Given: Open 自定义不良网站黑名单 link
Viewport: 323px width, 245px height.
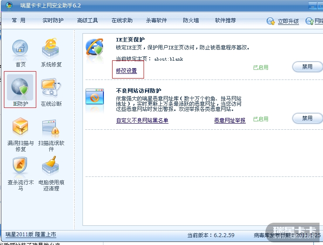Looking at the screenshot, I should [x=142, y=121].
